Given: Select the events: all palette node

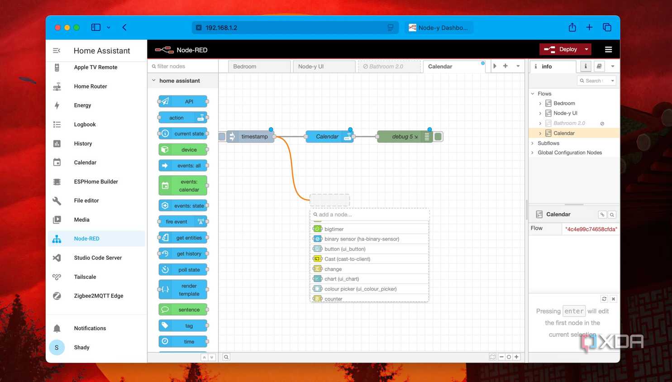Looking at the screenshot, I should tap(183, 166).
